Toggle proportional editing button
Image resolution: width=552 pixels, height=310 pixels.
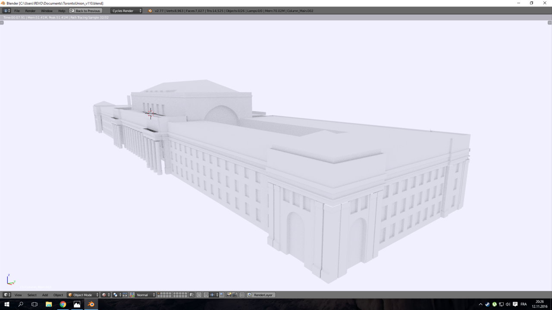coord(199,295)
